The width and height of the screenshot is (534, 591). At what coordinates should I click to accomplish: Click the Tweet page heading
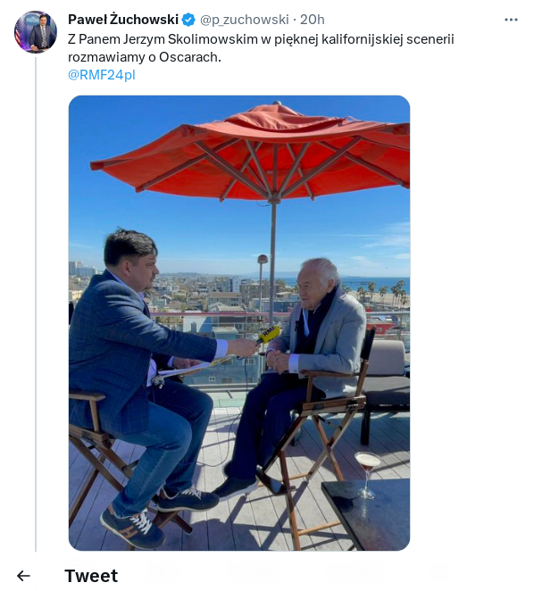91,576
